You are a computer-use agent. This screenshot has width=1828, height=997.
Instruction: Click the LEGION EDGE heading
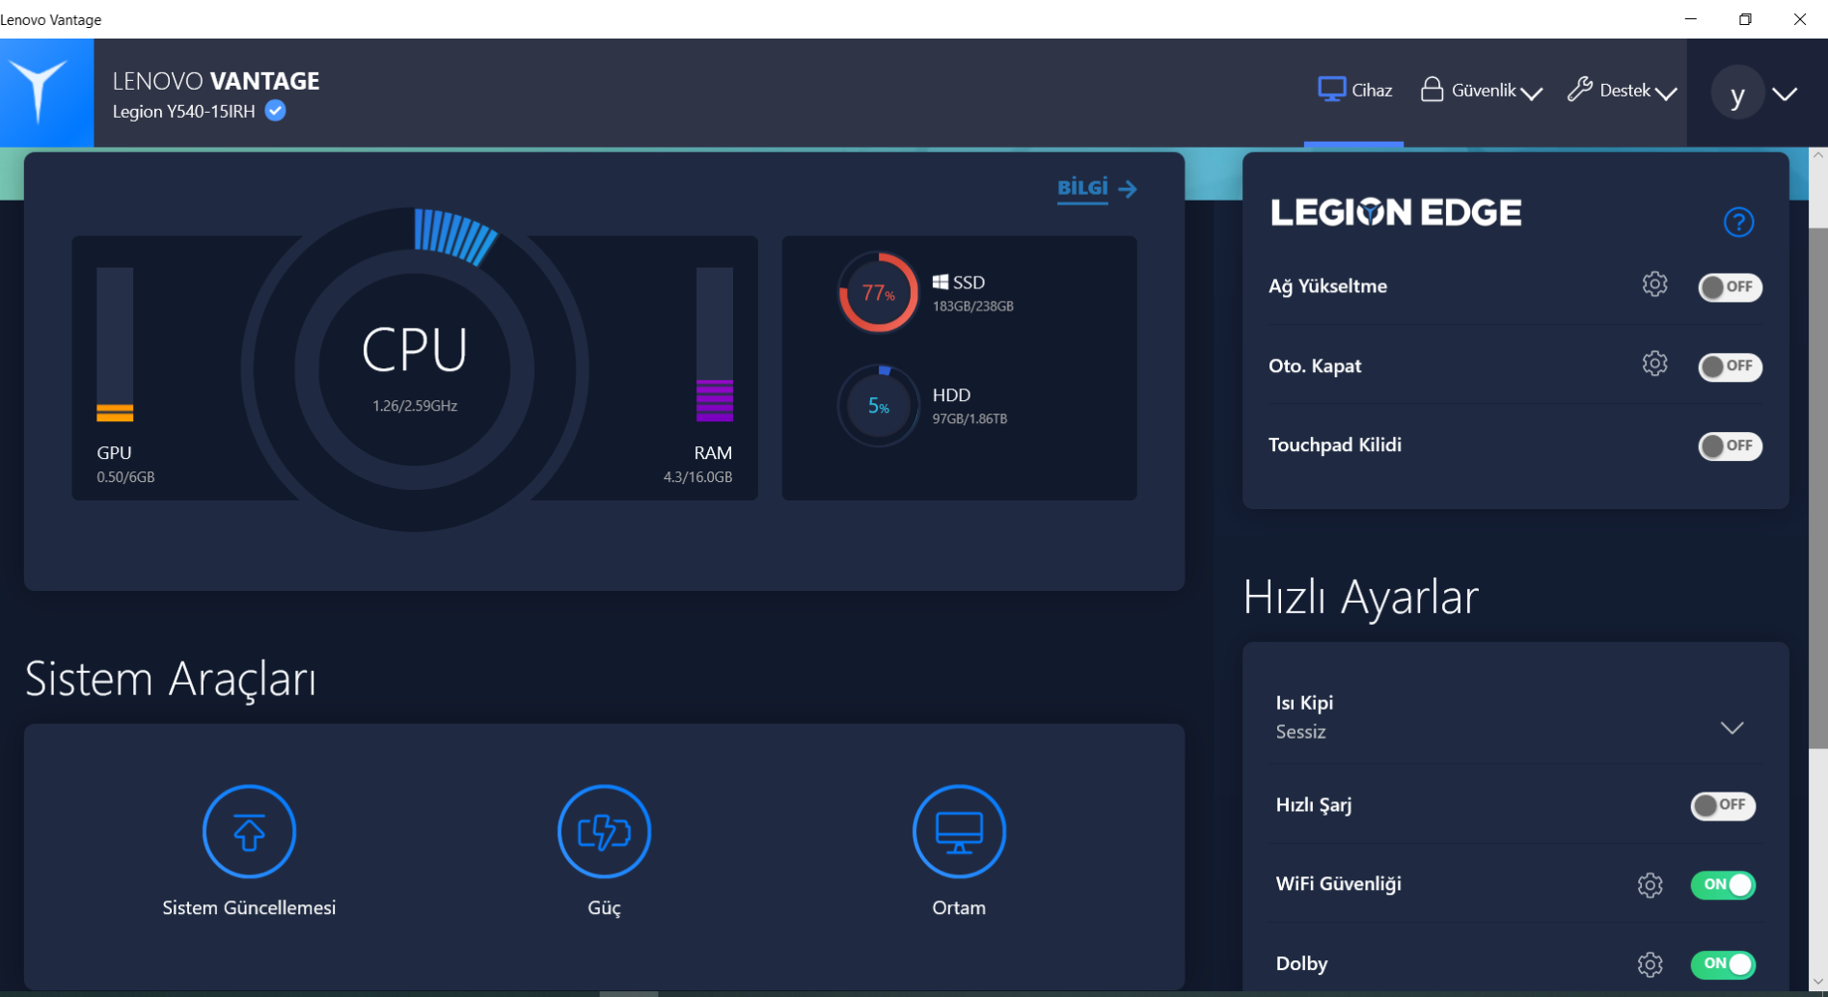[1396, 212]
